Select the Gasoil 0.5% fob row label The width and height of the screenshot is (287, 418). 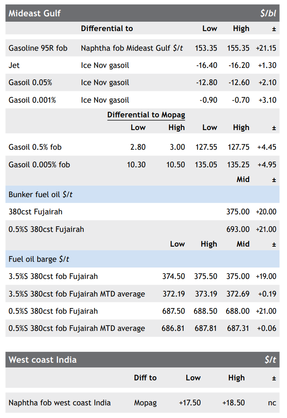tap(35, 147)
